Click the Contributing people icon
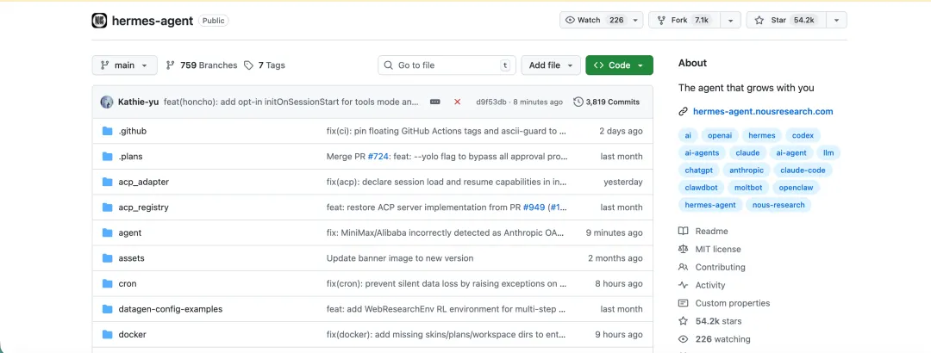Image resolution: width=931 pixels, height=353 pixels. tap(683, 268)
